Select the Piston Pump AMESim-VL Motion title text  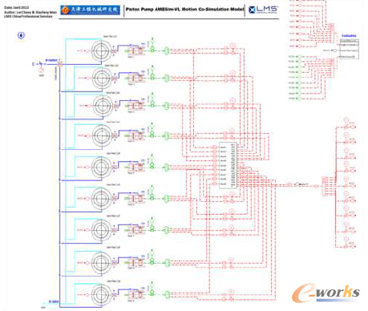click(x=184, y=9)
